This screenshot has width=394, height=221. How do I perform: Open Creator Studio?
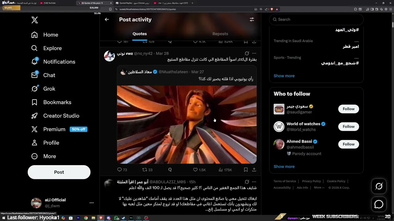pos(55,116)
